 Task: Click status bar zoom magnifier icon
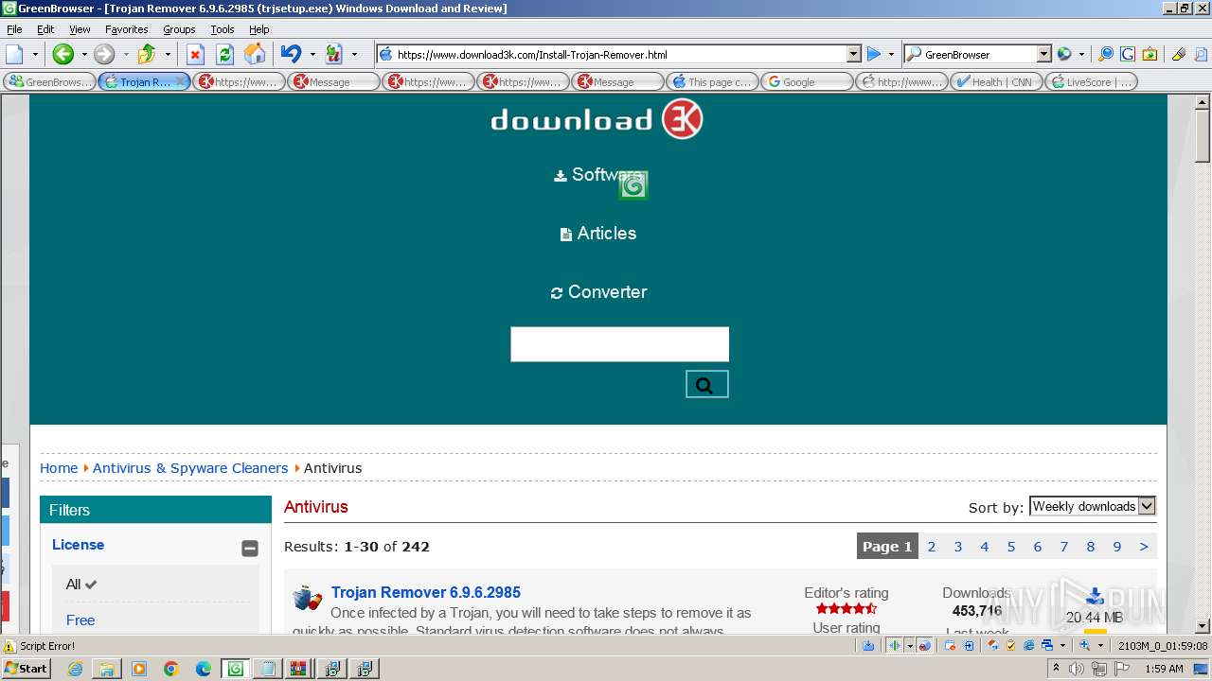[1085, 646]
